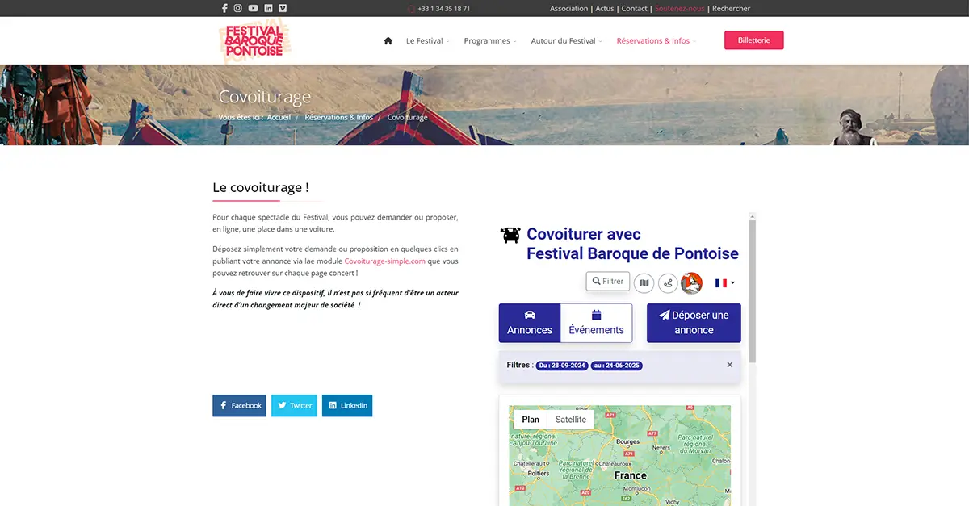Viewport: 969px width, 506px height.
Task: Switch to the Événements tab
Action: click(596, 323)
